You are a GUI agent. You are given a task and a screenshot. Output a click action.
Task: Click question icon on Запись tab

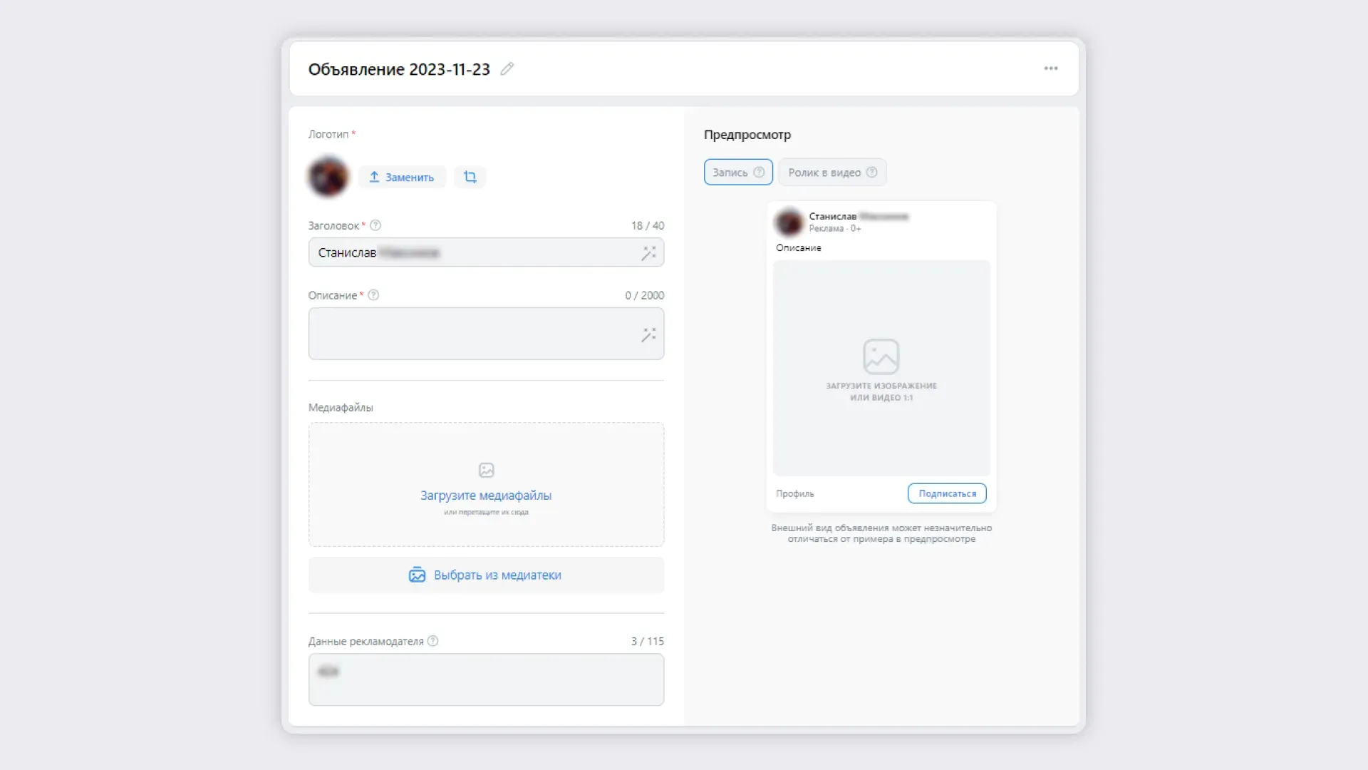[x=759, y=173]
